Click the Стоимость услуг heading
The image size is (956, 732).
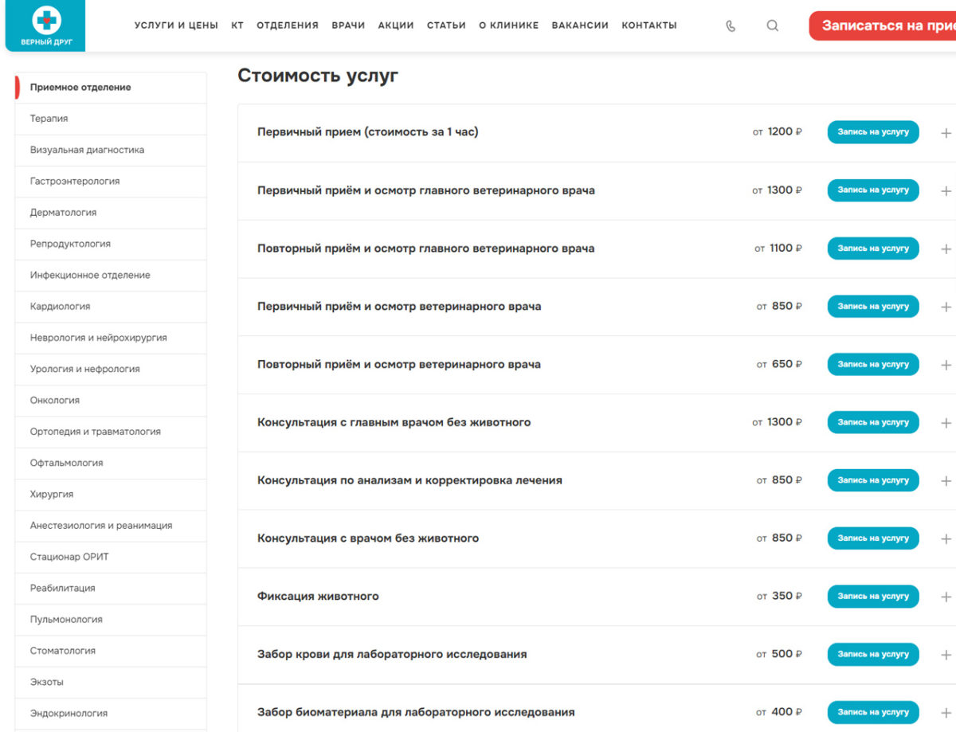318,76
